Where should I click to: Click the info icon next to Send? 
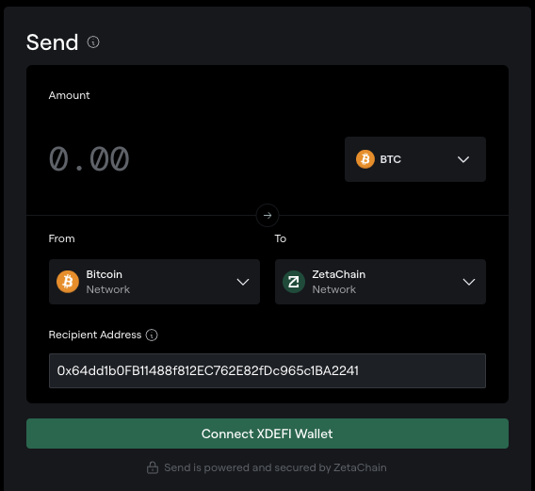[93, 42]
